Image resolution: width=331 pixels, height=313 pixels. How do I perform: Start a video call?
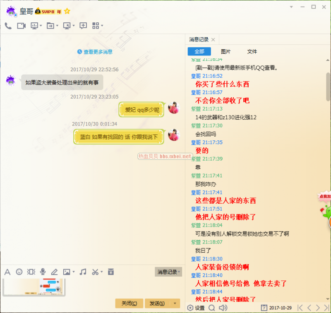[21, 26]
